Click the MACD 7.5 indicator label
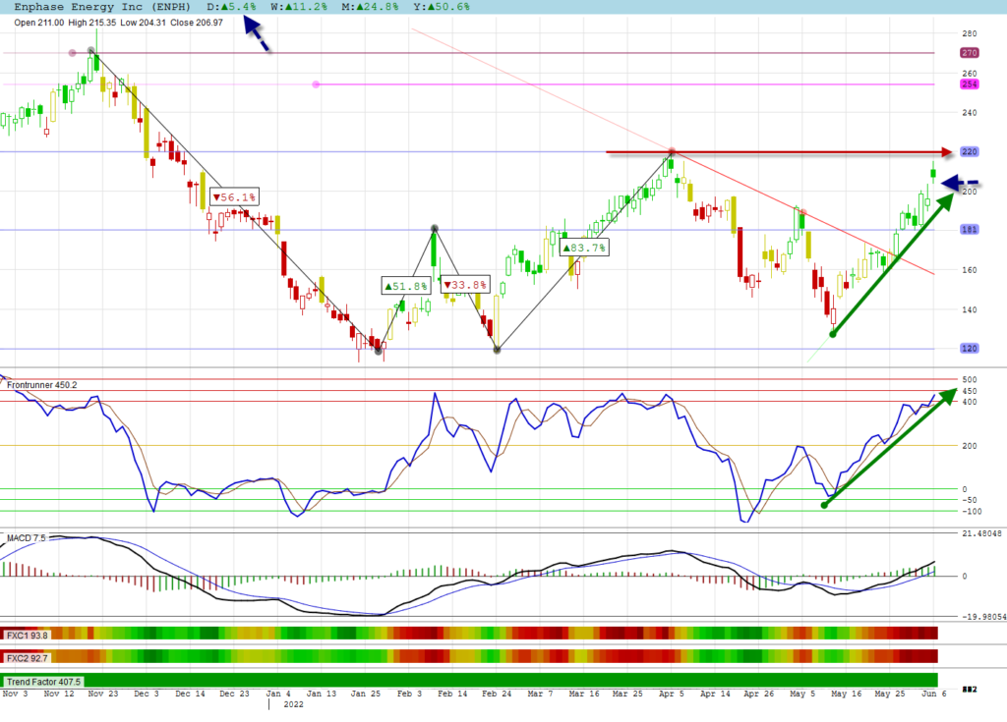 [27, 537]
